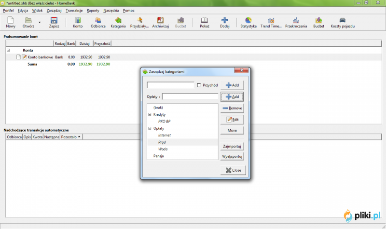
Task: Open the Przekroczenia report icon
Action: tap(296, 22)
